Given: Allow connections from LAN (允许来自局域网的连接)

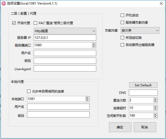Looking at the screenshot, I should click(x=29, y=91).
